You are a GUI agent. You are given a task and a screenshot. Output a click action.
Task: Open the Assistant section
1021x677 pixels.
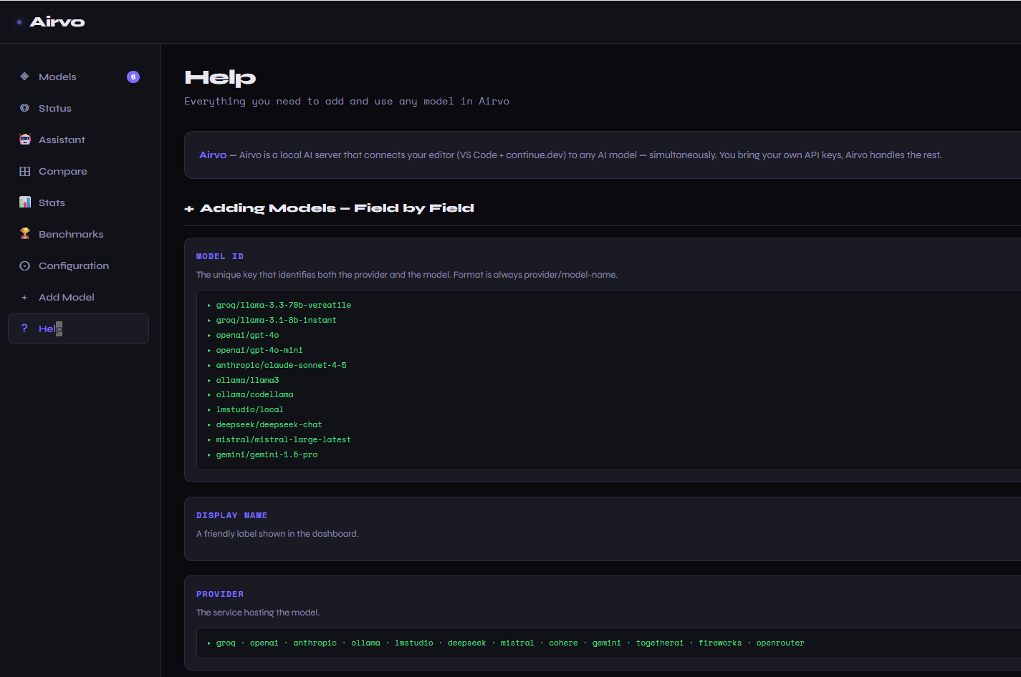click(x=79, y=140)
